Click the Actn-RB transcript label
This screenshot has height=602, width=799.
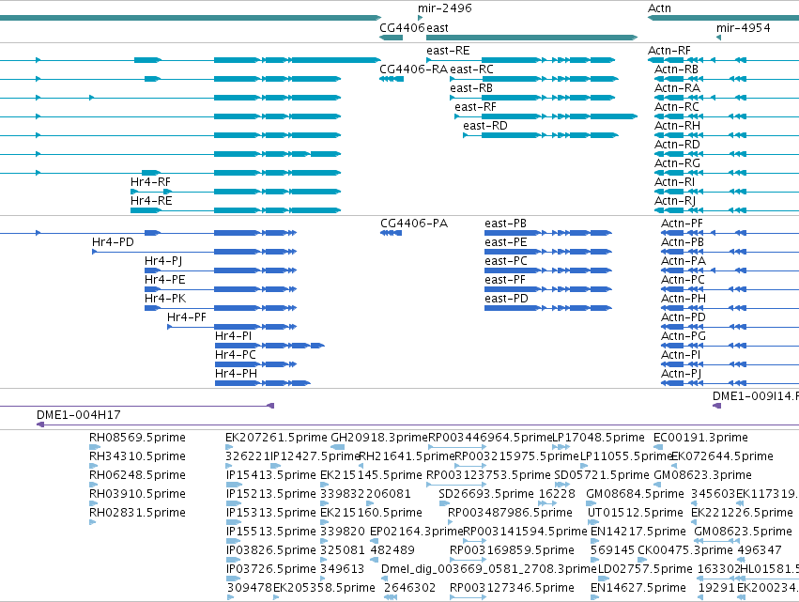coord(676,69)
